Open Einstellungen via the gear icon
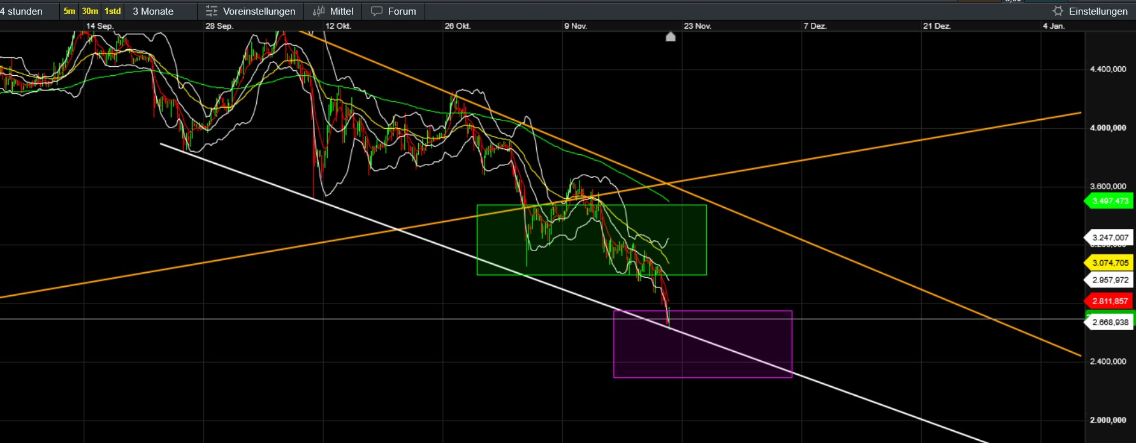1136x443 pixels. [1058, 11]
